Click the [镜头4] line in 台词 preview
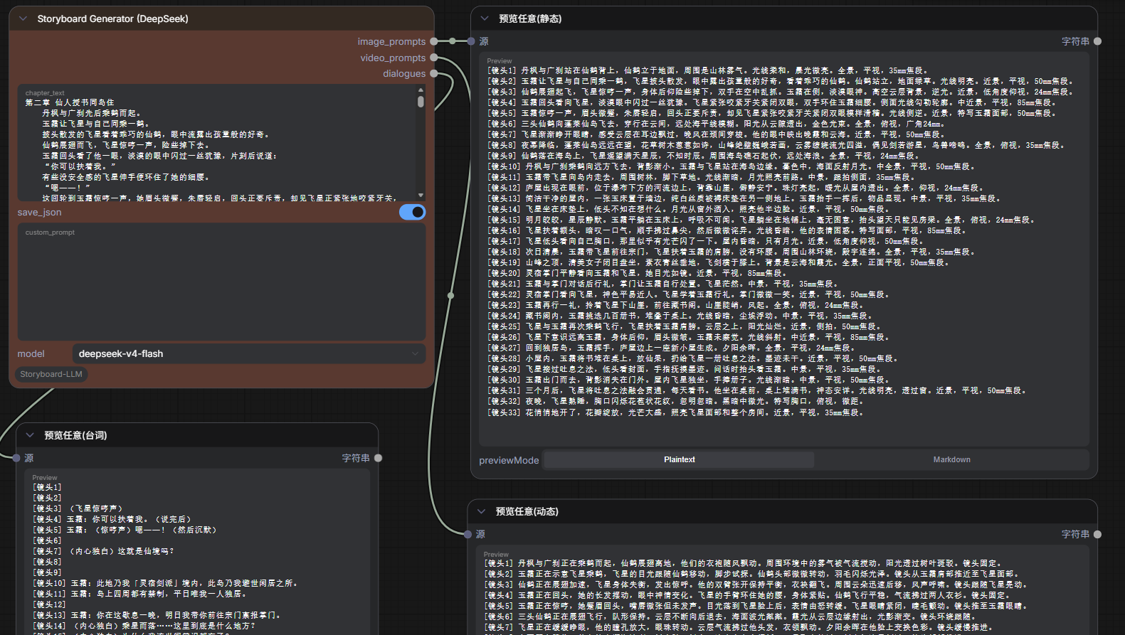Image resolution: width=1125 pixels, height=635 pixels. point(112,519)
